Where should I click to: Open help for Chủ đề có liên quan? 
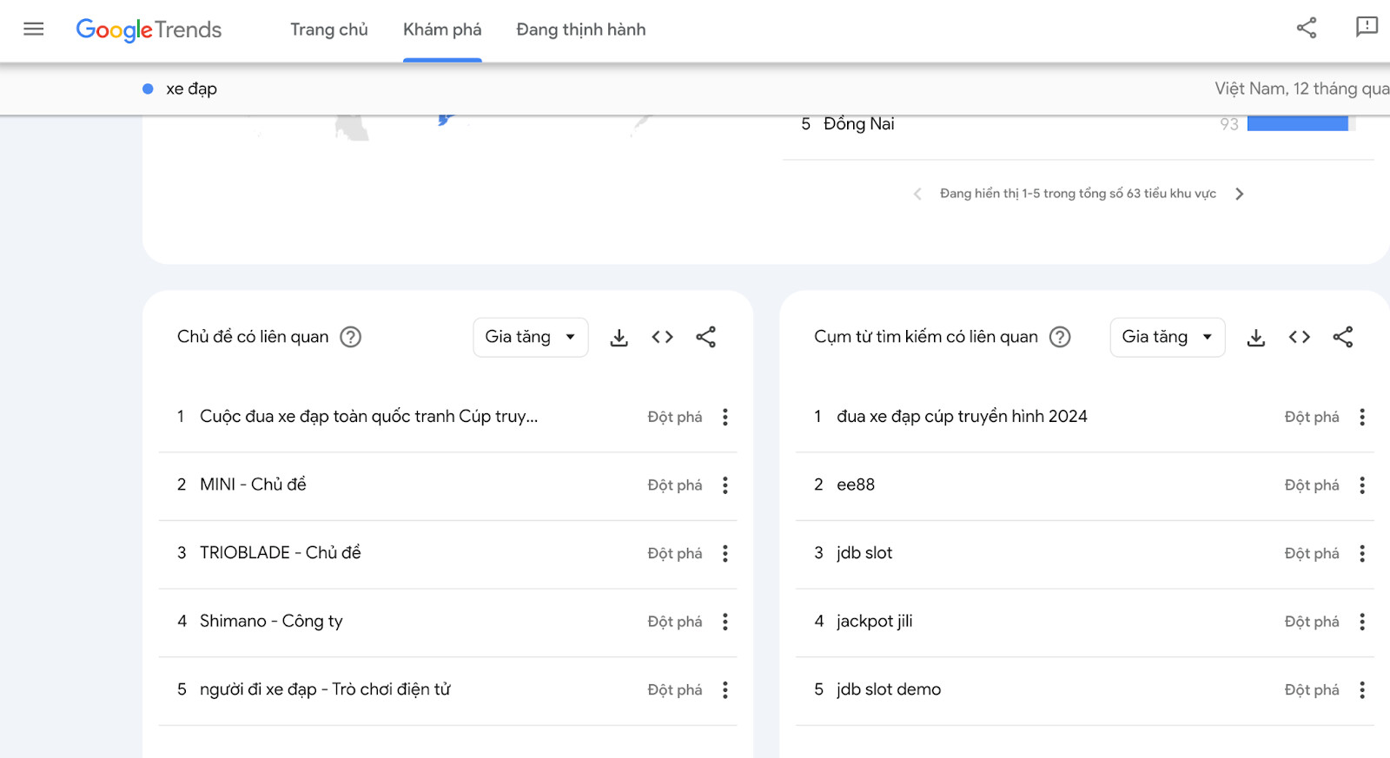(350, 337)
